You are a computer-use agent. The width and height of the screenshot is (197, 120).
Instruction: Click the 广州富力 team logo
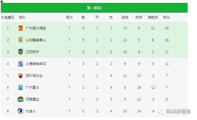point(20,87)
